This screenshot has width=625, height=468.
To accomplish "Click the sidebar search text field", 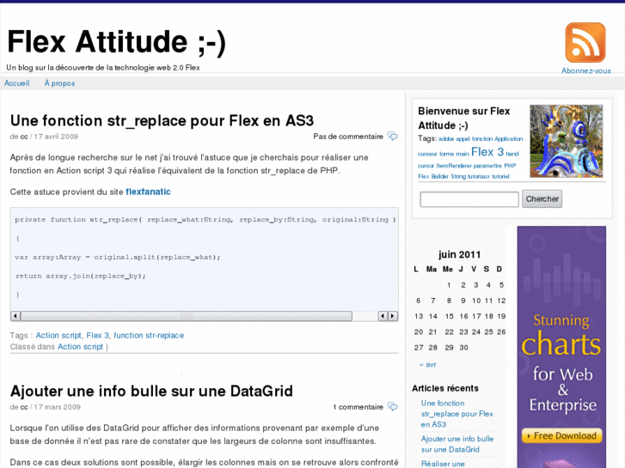I will tap(469, 199).
